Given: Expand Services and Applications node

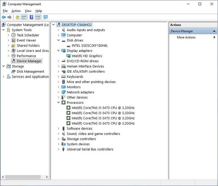Looking at the screenshot, I should (4, 77).
